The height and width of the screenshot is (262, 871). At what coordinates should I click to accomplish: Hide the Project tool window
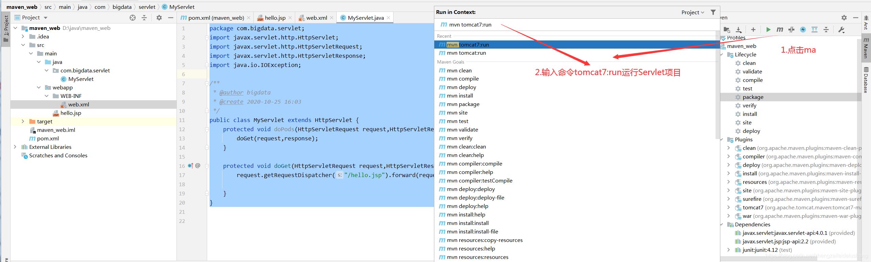click(171, 18)
